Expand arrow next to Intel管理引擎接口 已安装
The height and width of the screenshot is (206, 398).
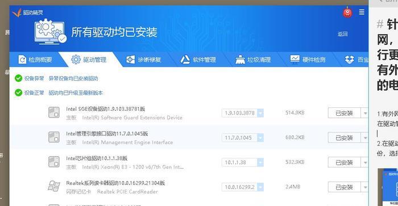[x=365, y=138]
